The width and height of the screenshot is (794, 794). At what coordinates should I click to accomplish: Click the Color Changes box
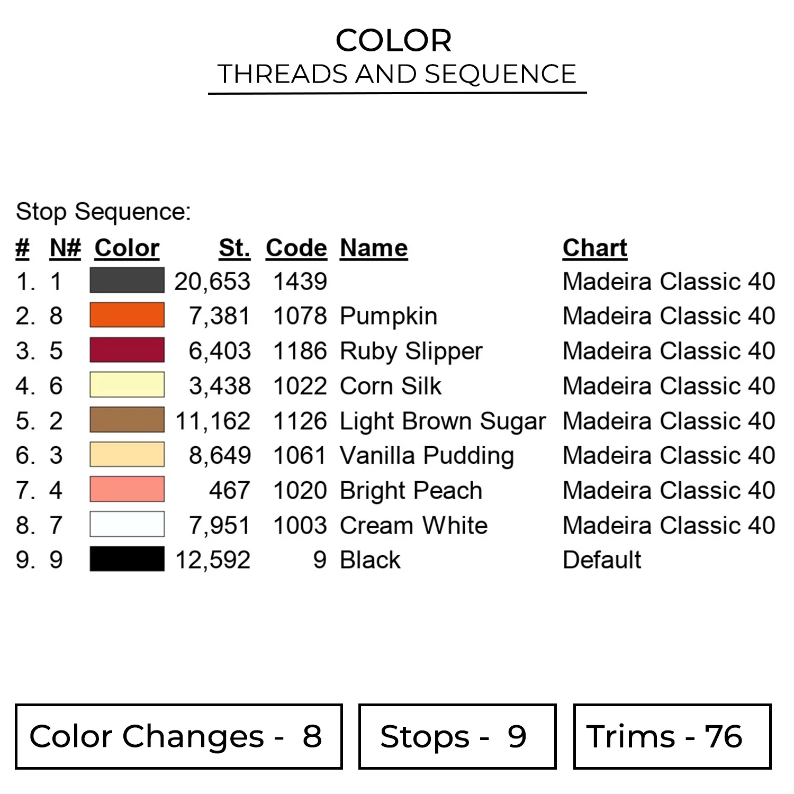pos(178,736)
